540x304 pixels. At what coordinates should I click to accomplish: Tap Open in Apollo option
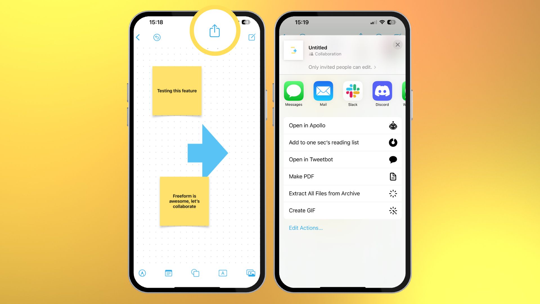point(341,126)
